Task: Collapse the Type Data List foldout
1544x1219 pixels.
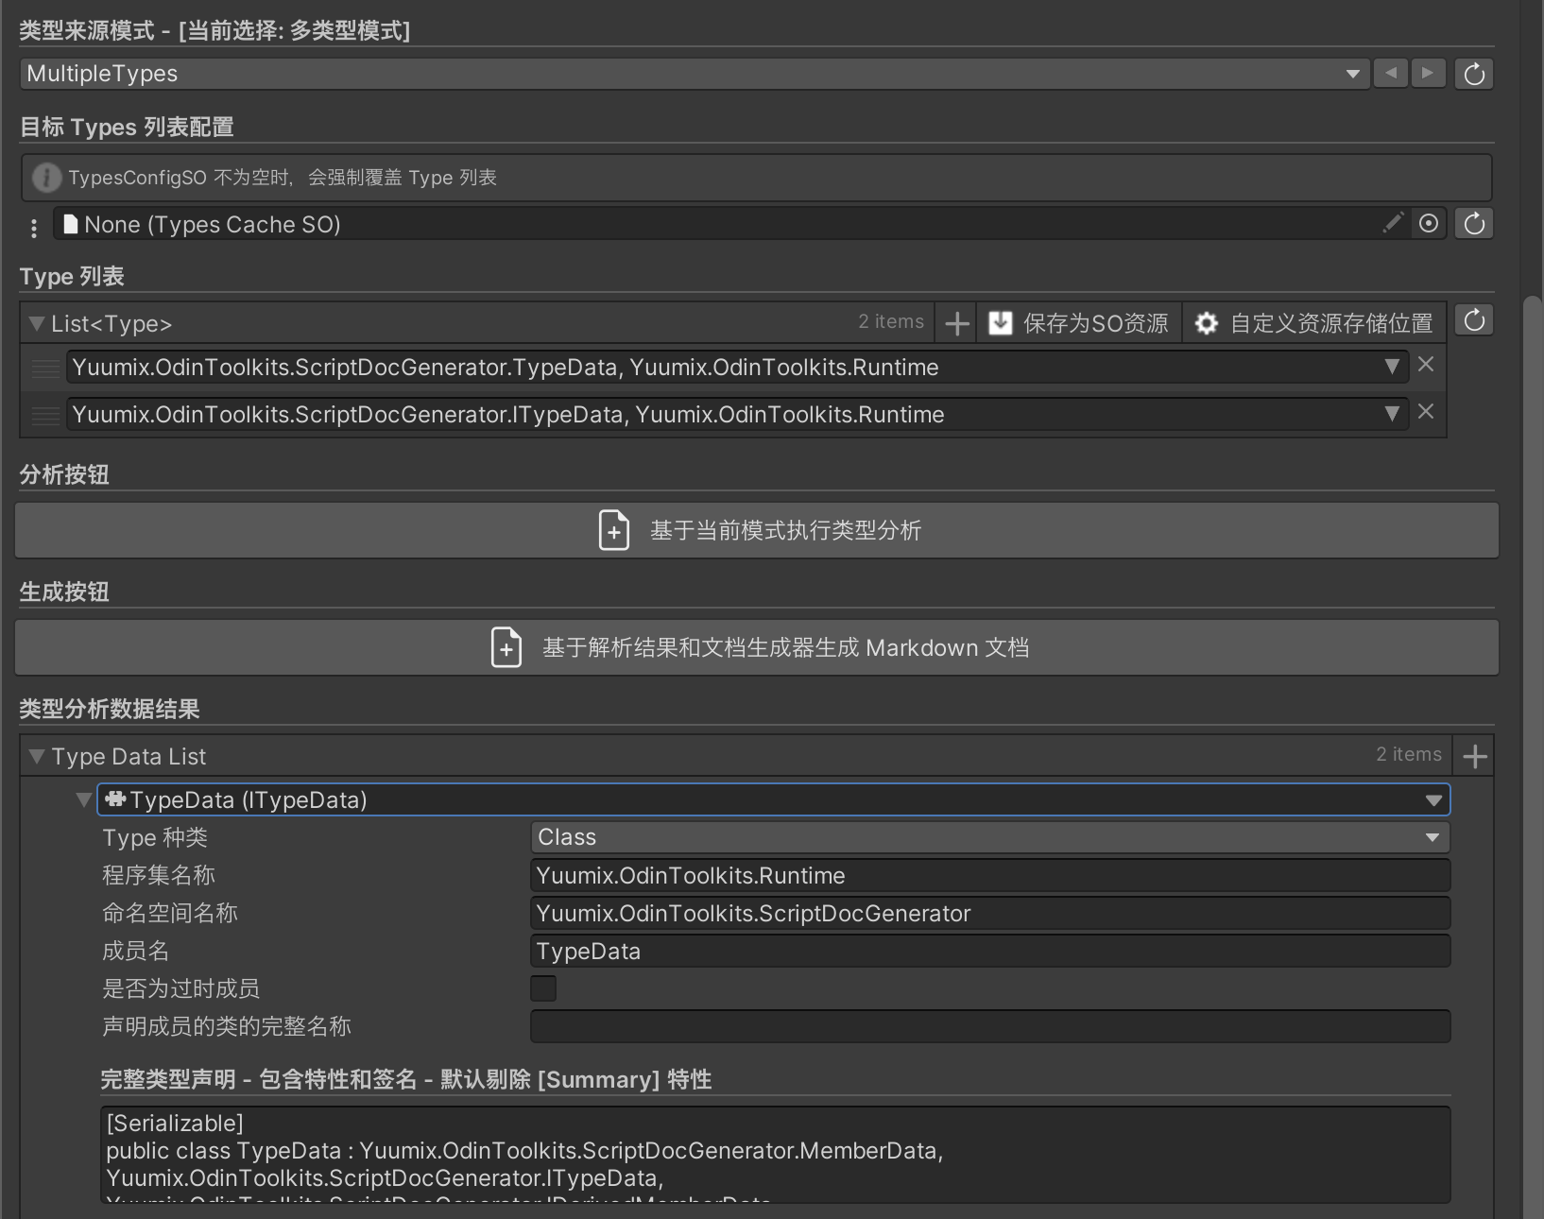Action: point(37,756)
